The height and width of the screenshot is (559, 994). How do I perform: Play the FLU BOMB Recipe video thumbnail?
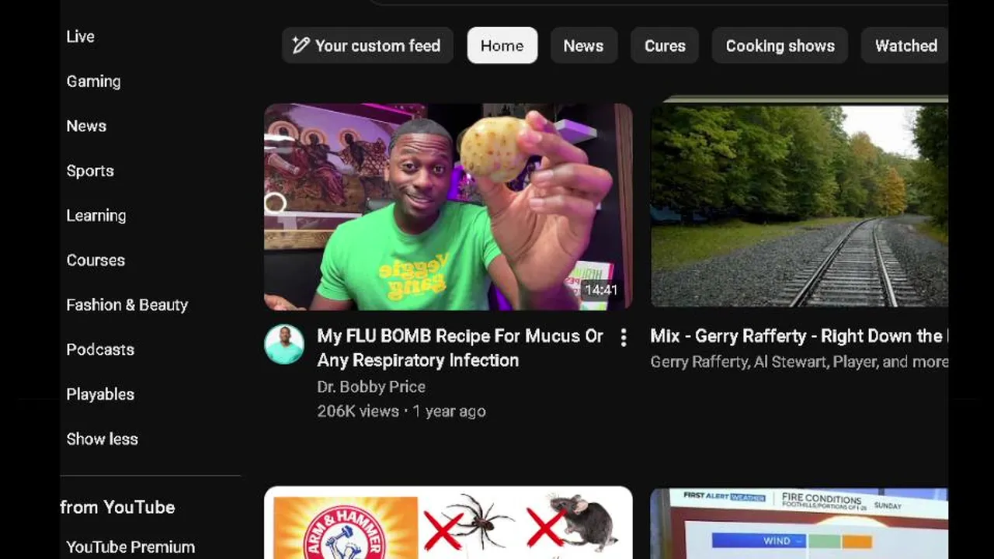click(x=448, y=207)
